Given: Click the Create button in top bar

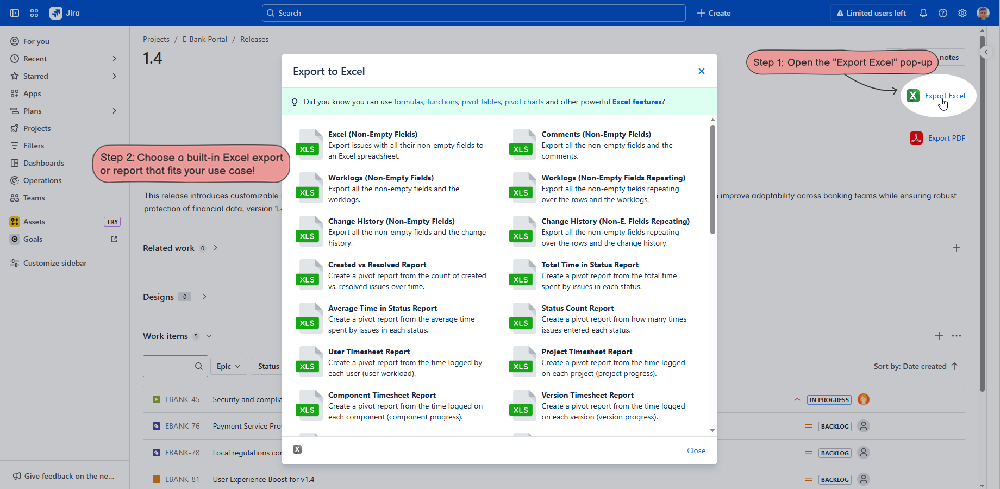Looking at the screenshot, I should [714, 13].
